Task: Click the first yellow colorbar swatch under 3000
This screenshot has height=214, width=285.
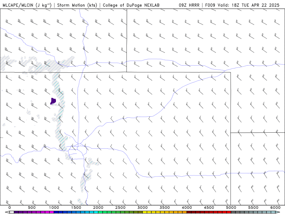Action: [x=145, y=212]
